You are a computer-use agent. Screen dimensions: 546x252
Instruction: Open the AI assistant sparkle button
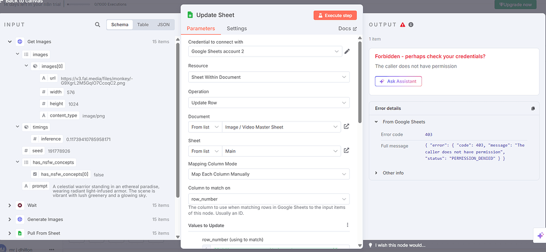point(540,235)
